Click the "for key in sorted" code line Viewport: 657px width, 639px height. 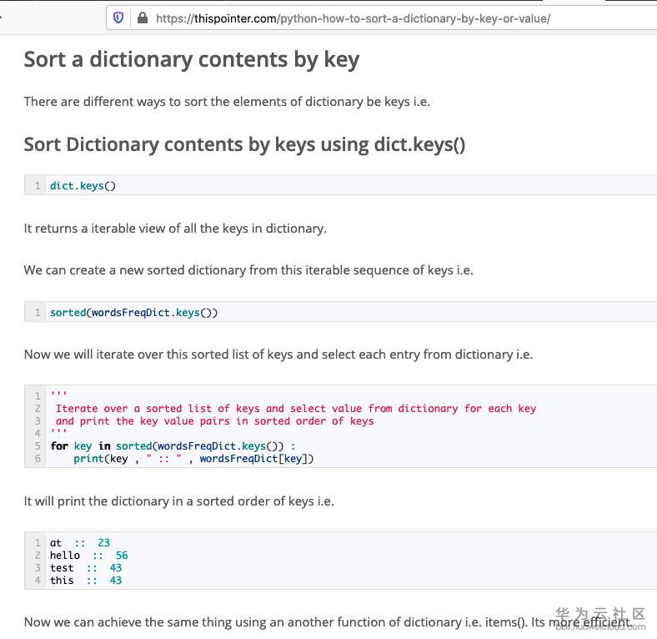pyautogui.click(x=173, y=446)
